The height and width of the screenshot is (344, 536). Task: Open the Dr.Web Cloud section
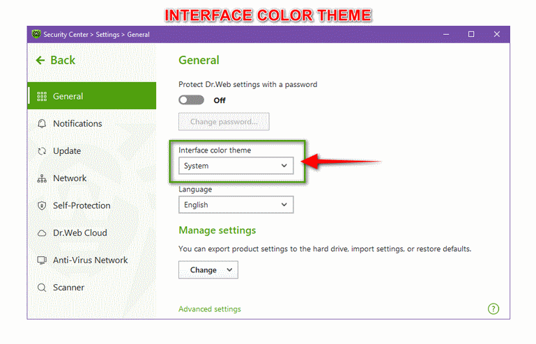coord(91,233)
